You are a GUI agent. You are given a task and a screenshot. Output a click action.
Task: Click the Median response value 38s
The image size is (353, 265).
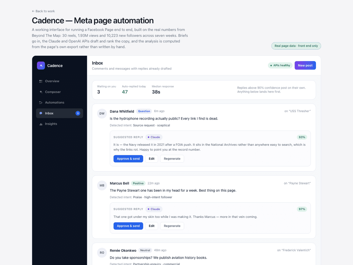156,92
